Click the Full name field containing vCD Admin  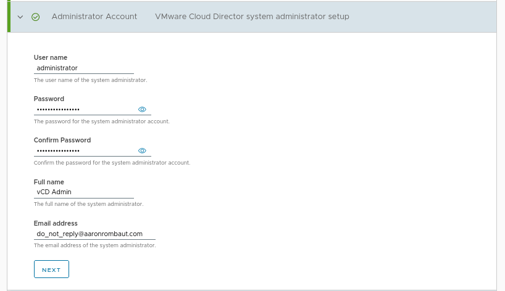click(x=83, y=192)
